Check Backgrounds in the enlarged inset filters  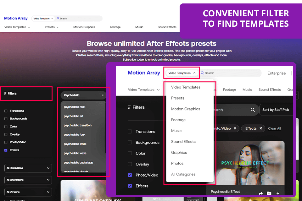pyautogui.click(x=130, y=142)
